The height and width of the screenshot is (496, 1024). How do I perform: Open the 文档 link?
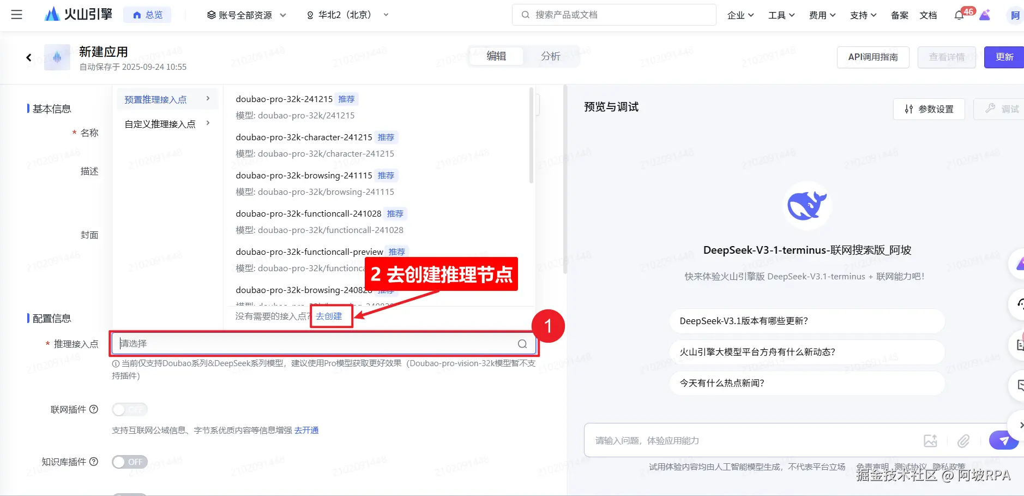pos(928,15)
